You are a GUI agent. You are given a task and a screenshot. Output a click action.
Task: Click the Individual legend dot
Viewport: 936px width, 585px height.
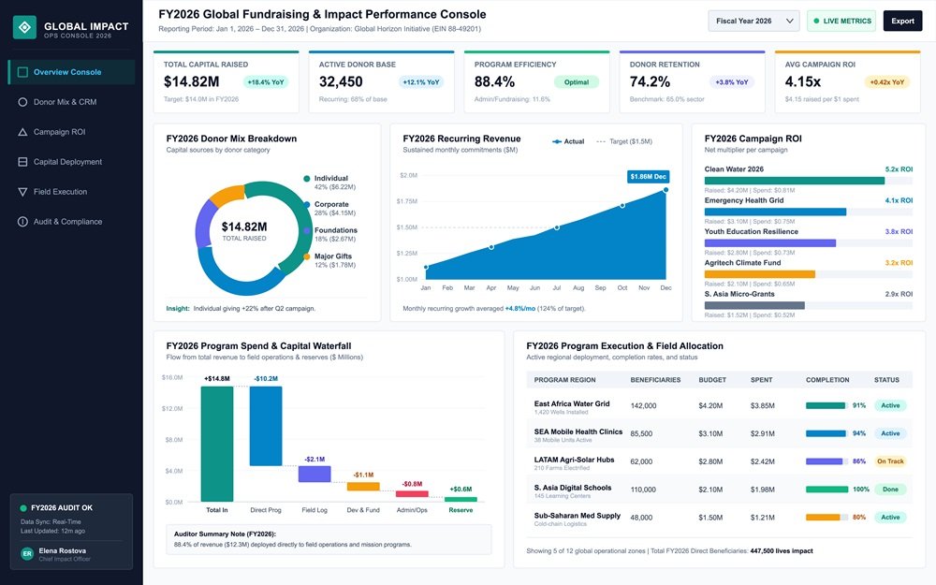coord(307,179)
